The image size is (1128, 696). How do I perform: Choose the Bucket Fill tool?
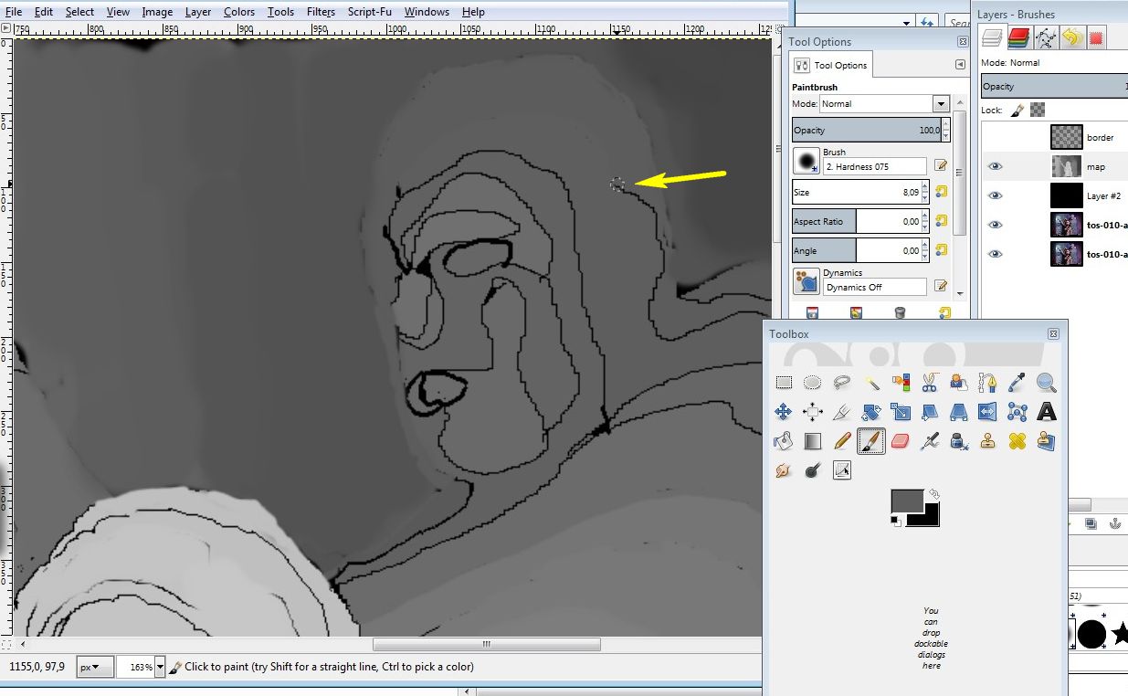coord(783,442)
